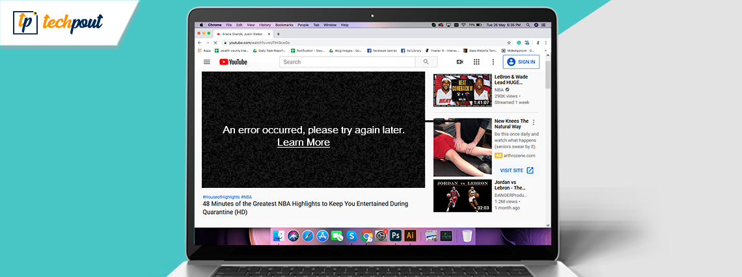This screenshot has width=742, height=277.
Task: Open Jordan vs Lebron video thumbnail
Action: point(462,195)
